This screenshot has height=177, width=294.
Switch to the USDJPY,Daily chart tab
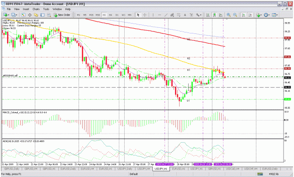(125, 169)
